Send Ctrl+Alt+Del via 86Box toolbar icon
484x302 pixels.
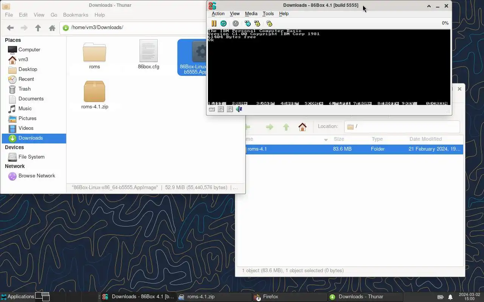[248, 23]
